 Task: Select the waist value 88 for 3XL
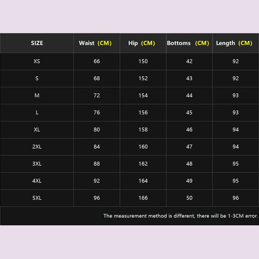tap(97, 164)
